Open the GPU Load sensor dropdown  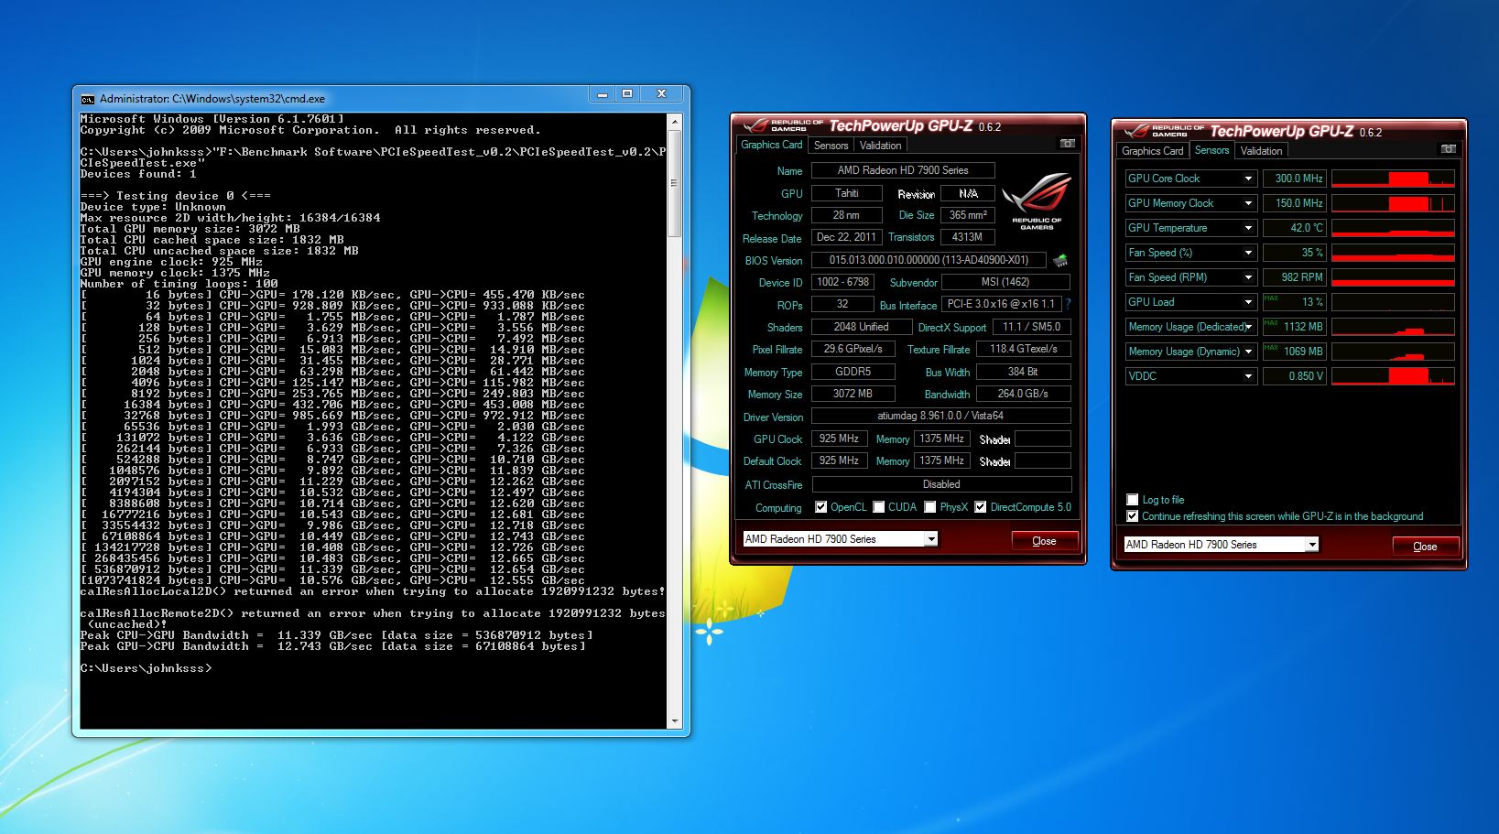1248,302
